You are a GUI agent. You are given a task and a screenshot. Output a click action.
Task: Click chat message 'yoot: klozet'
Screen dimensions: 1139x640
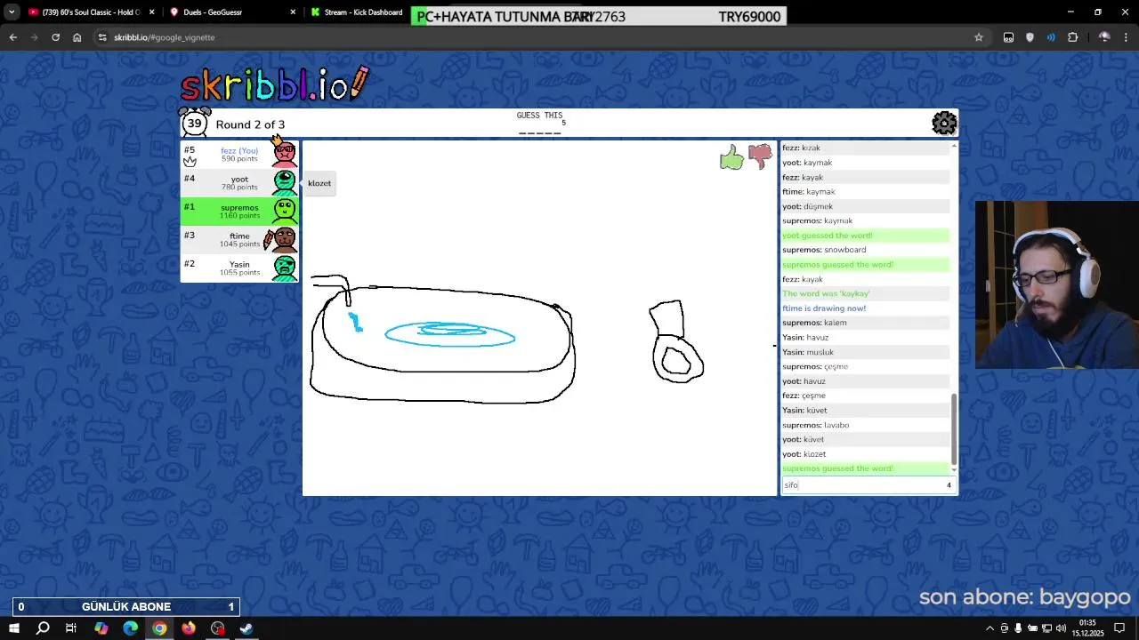tap(804, 454)
